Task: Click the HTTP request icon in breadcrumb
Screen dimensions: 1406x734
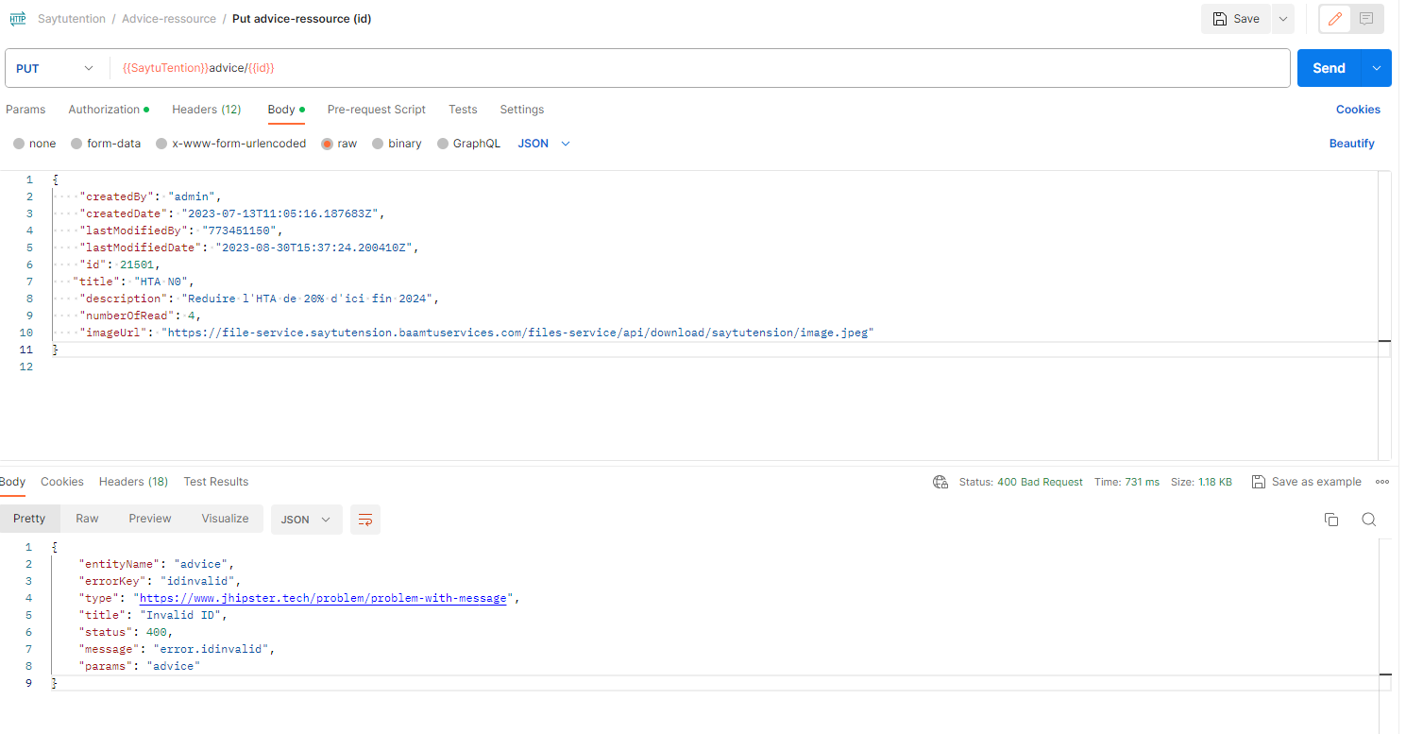Action: click(17, 19)
